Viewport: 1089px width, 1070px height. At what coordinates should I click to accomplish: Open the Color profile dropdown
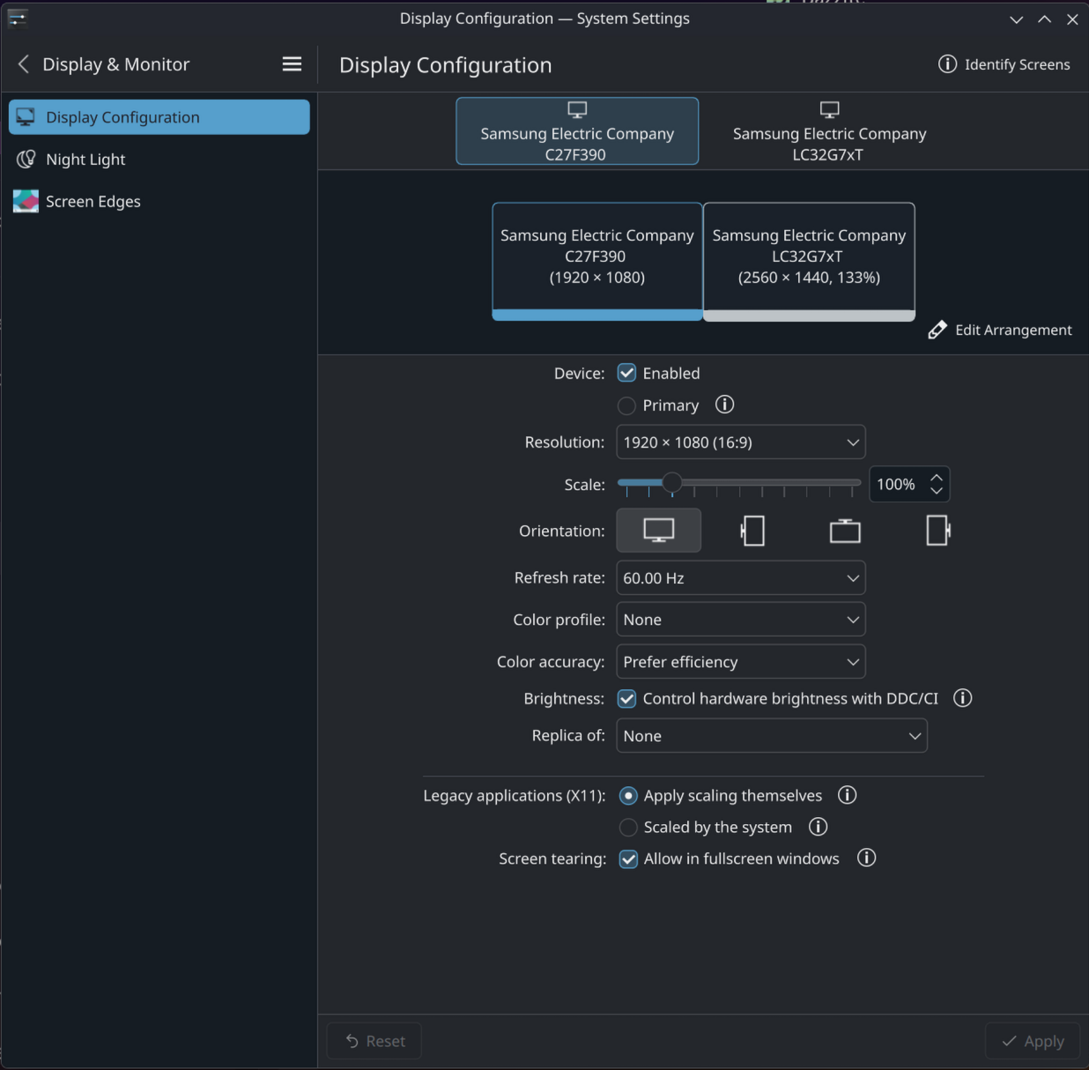[x=741, y=620]
